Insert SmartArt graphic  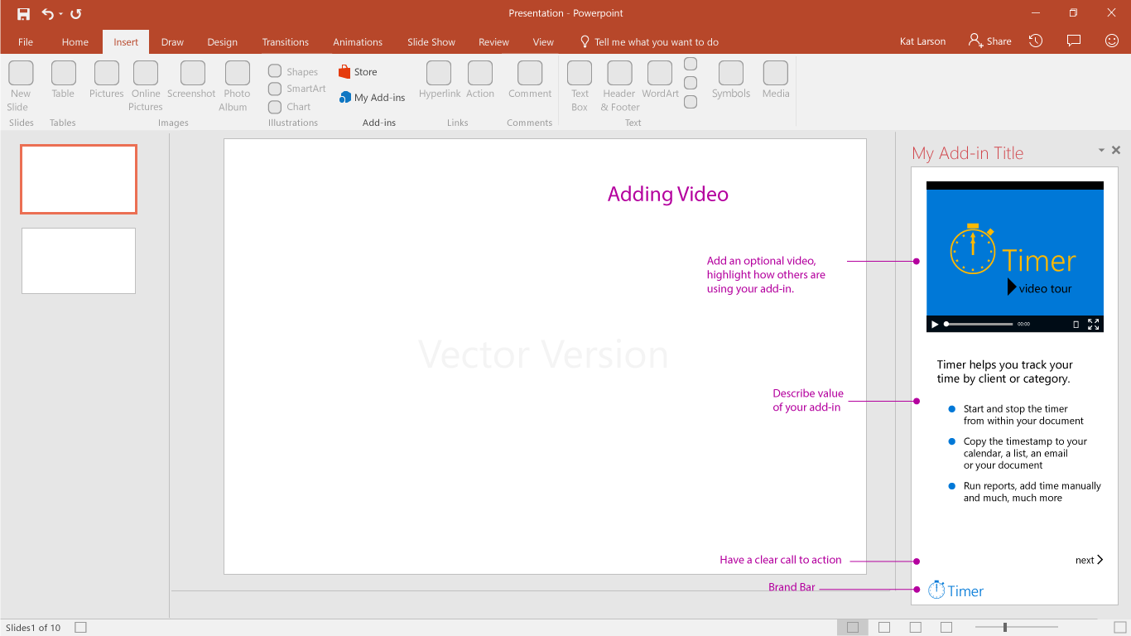297,89
